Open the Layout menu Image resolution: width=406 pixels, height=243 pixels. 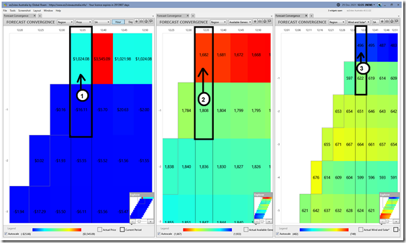[x=37, y=11]
